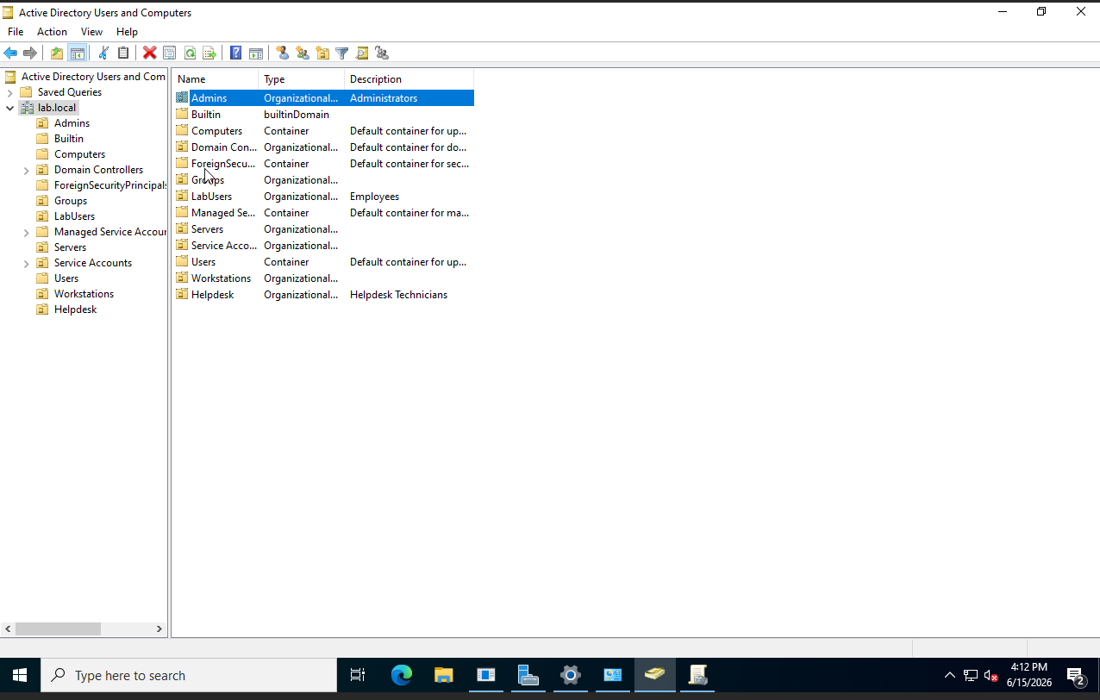The height and width of the screenshot is (700, 1100).
Task: Open the View menu
Action: [x=91, y=32]
